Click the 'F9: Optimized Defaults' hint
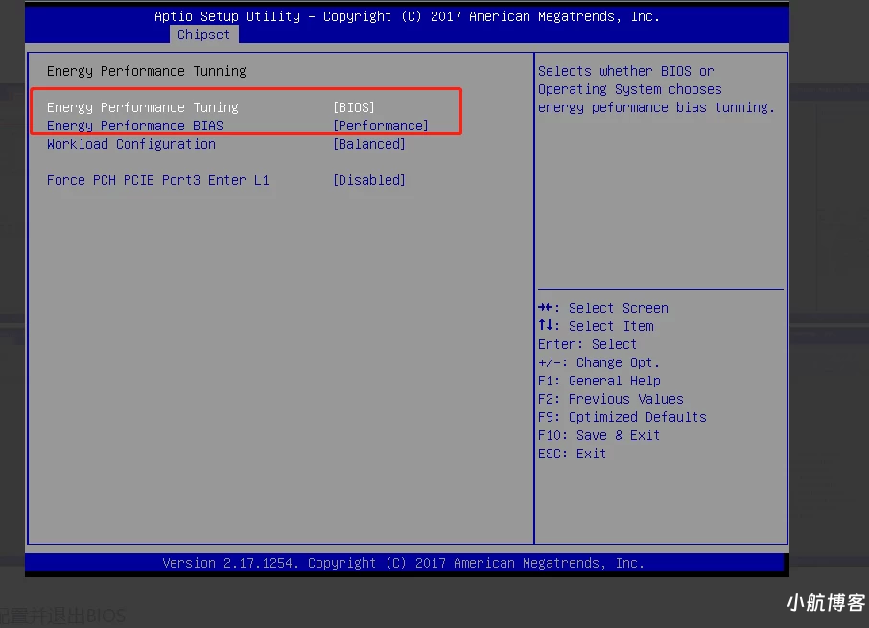The height and width of the screenshot is (628, 869). (622, 418)
